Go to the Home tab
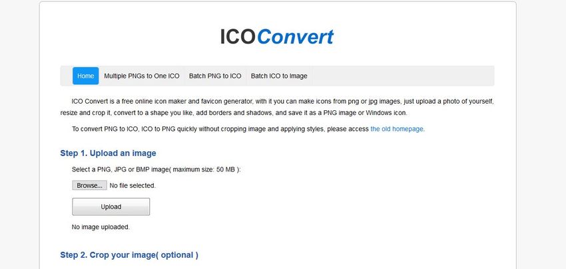Image resolution: width=566 pixels, height=269 pixels. (85, 76)
